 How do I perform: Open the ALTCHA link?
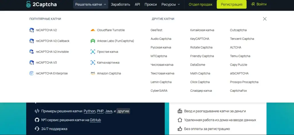point(235,47)
